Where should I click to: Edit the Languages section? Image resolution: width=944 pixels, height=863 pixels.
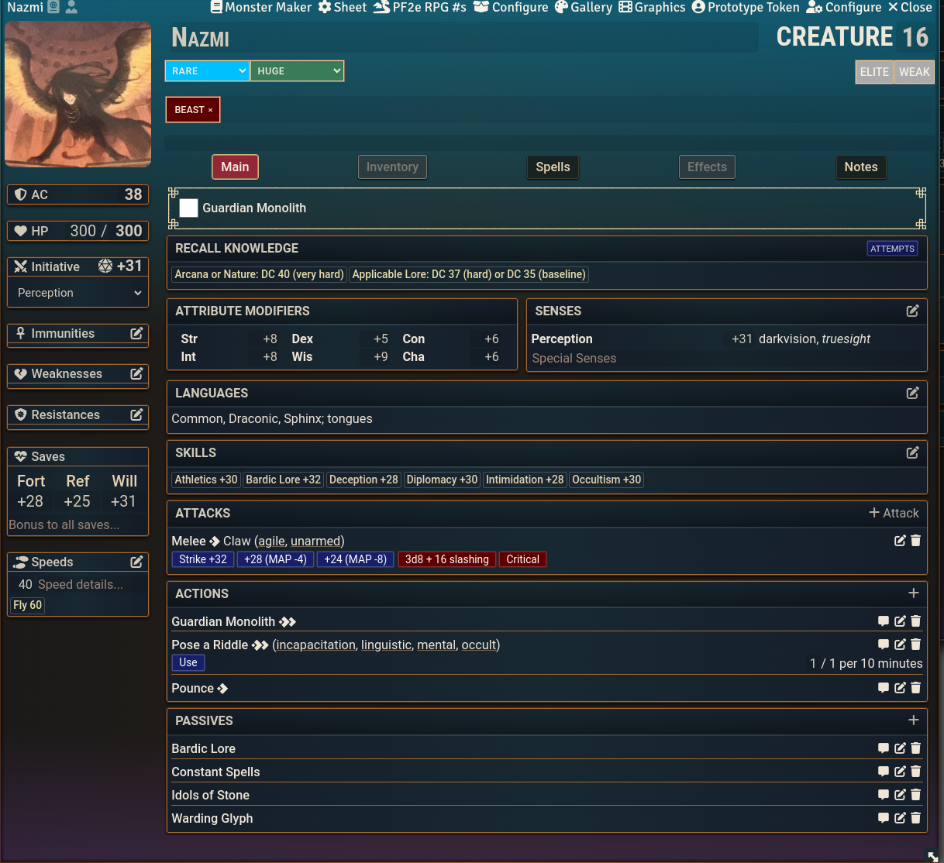912,393
